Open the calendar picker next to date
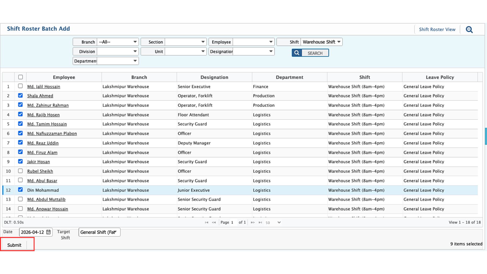The height and width of the screenshot is (274, 487). pos(48,232)
